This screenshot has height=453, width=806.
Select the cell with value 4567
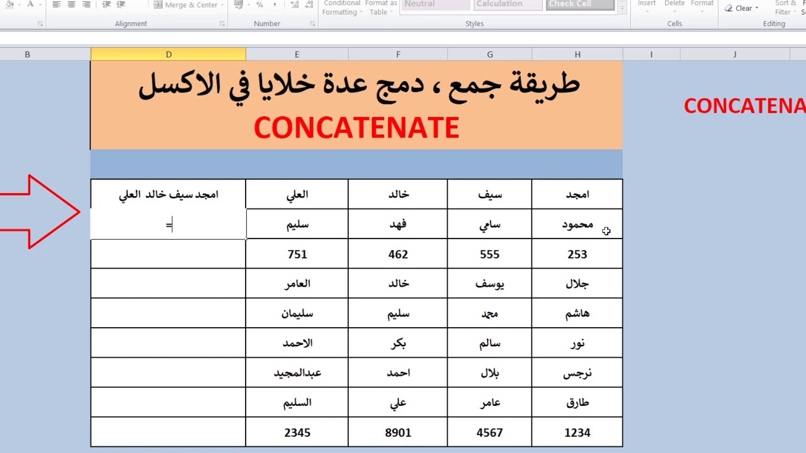tap(489, 432)
